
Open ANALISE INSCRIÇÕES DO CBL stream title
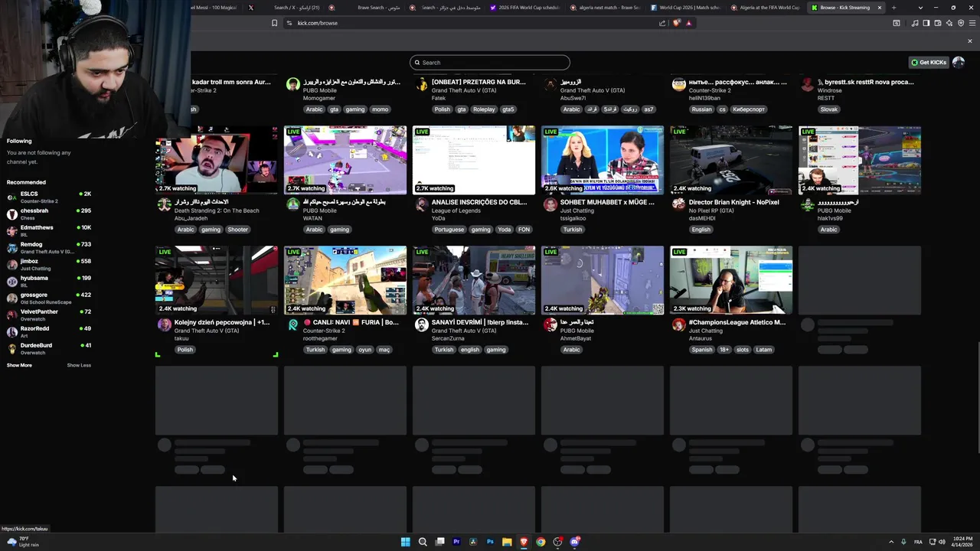[479, 202]
